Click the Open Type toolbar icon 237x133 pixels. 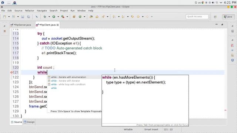91,17
